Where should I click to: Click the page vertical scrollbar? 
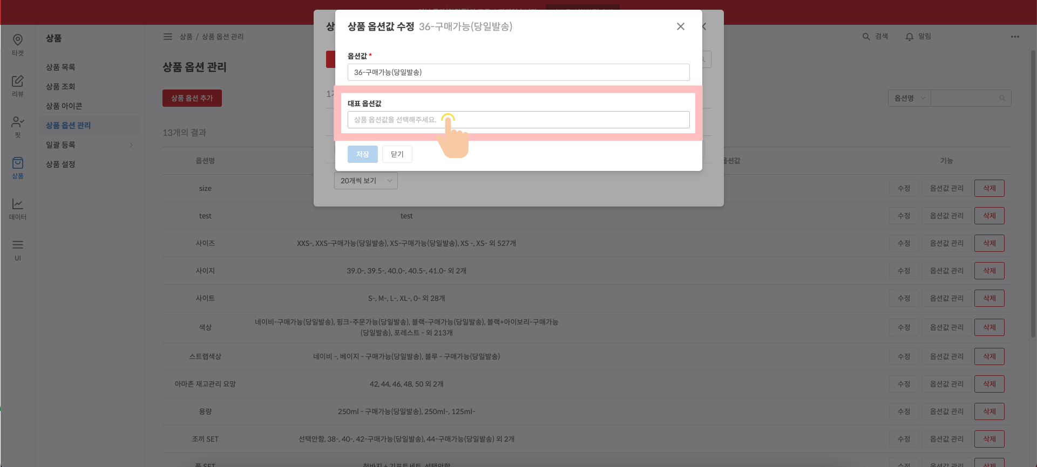click(x=1033, y=194)
